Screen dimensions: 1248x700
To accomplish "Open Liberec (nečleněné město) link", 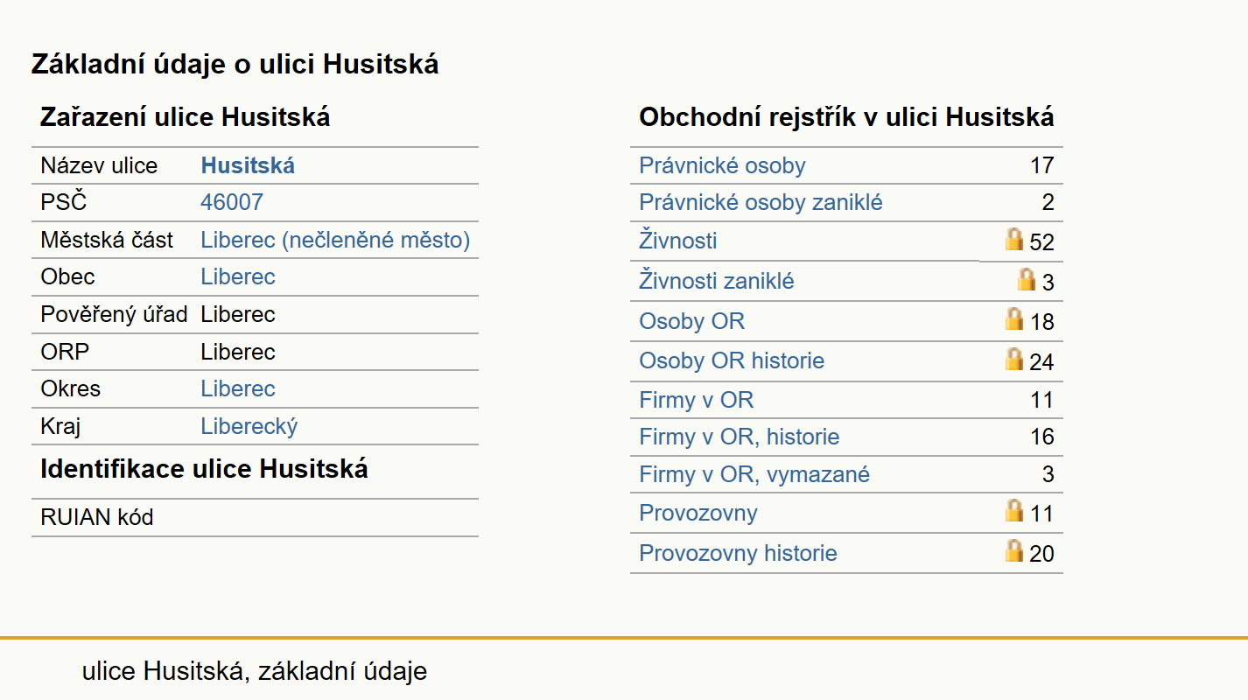I will (335, 240).
